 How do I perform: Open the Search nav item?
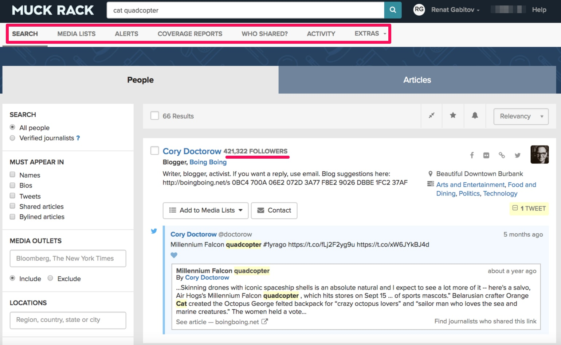(25, 34)
